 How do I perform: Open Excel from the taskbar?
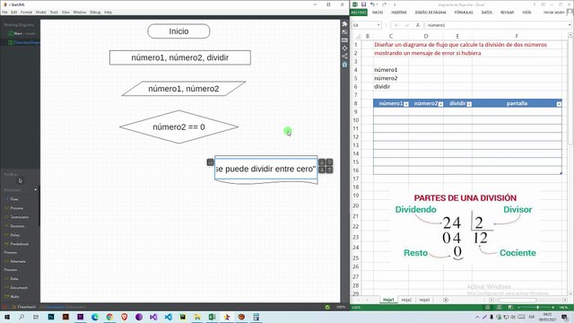point(212,317)
